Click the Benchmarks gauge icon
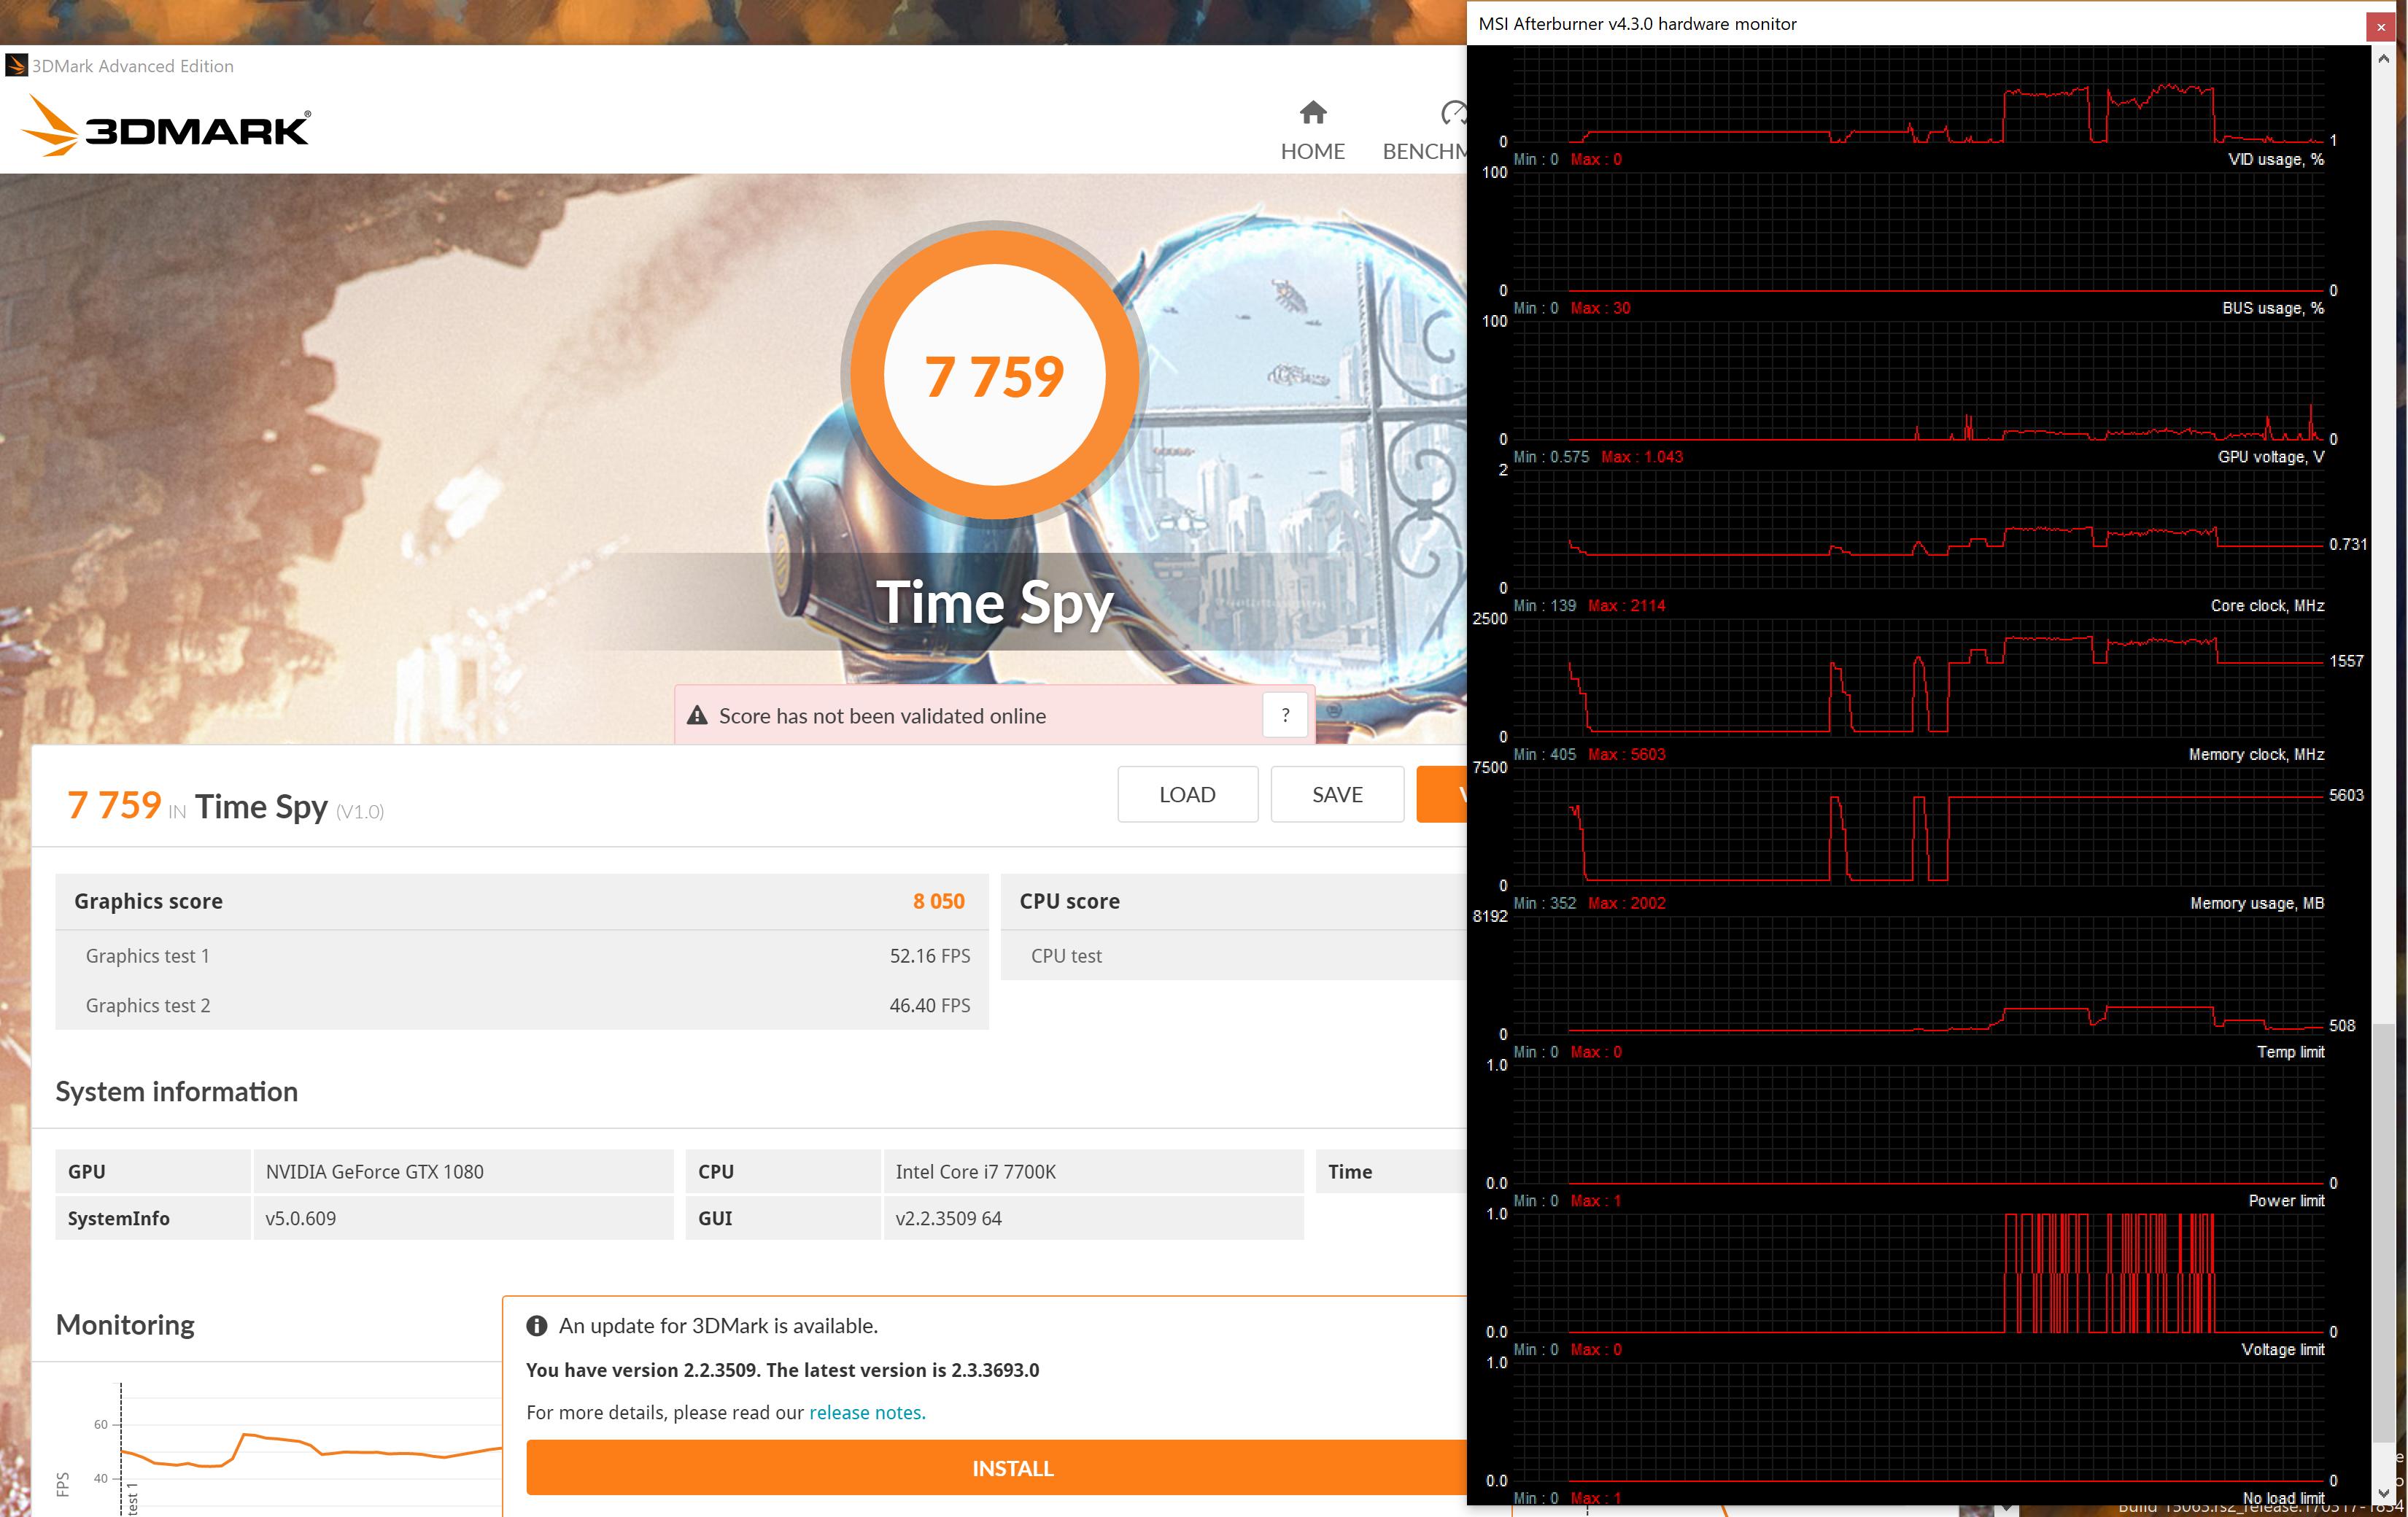 pyautogui.click(x=1453, y=113)
